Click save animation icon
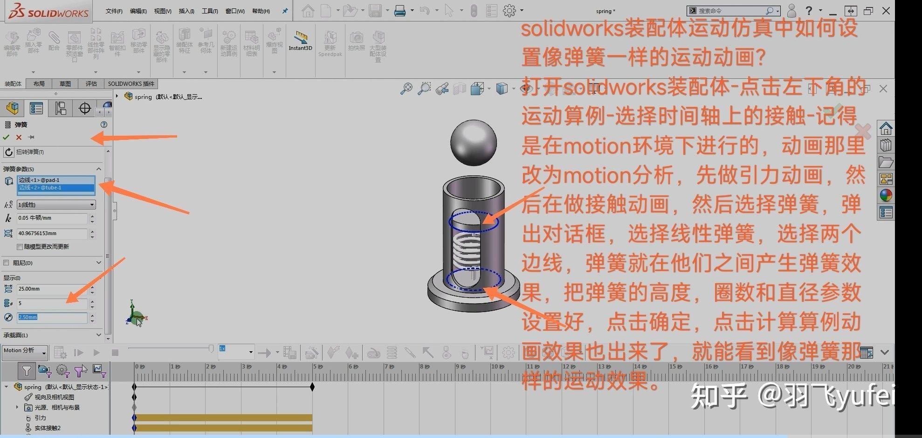 pos(289,353)
